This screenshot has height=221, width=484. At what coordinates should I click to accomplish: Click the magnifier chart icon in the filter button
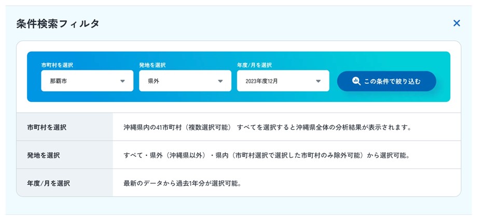pos(356,81)
